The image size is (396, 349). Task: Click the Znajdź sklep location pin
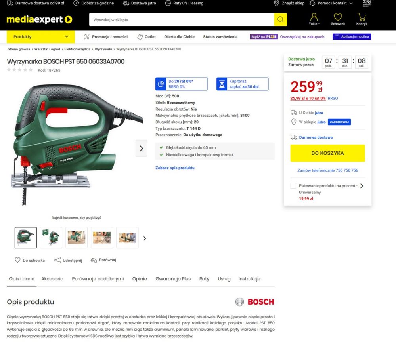point(277,3)
